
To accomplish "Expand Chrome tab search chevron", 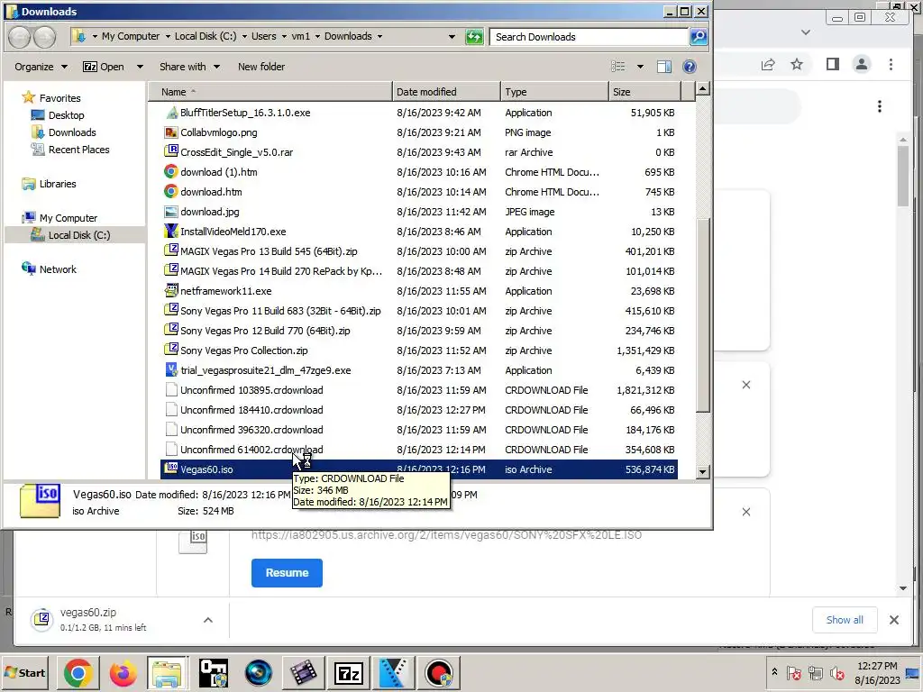I will tap(806, 32).
